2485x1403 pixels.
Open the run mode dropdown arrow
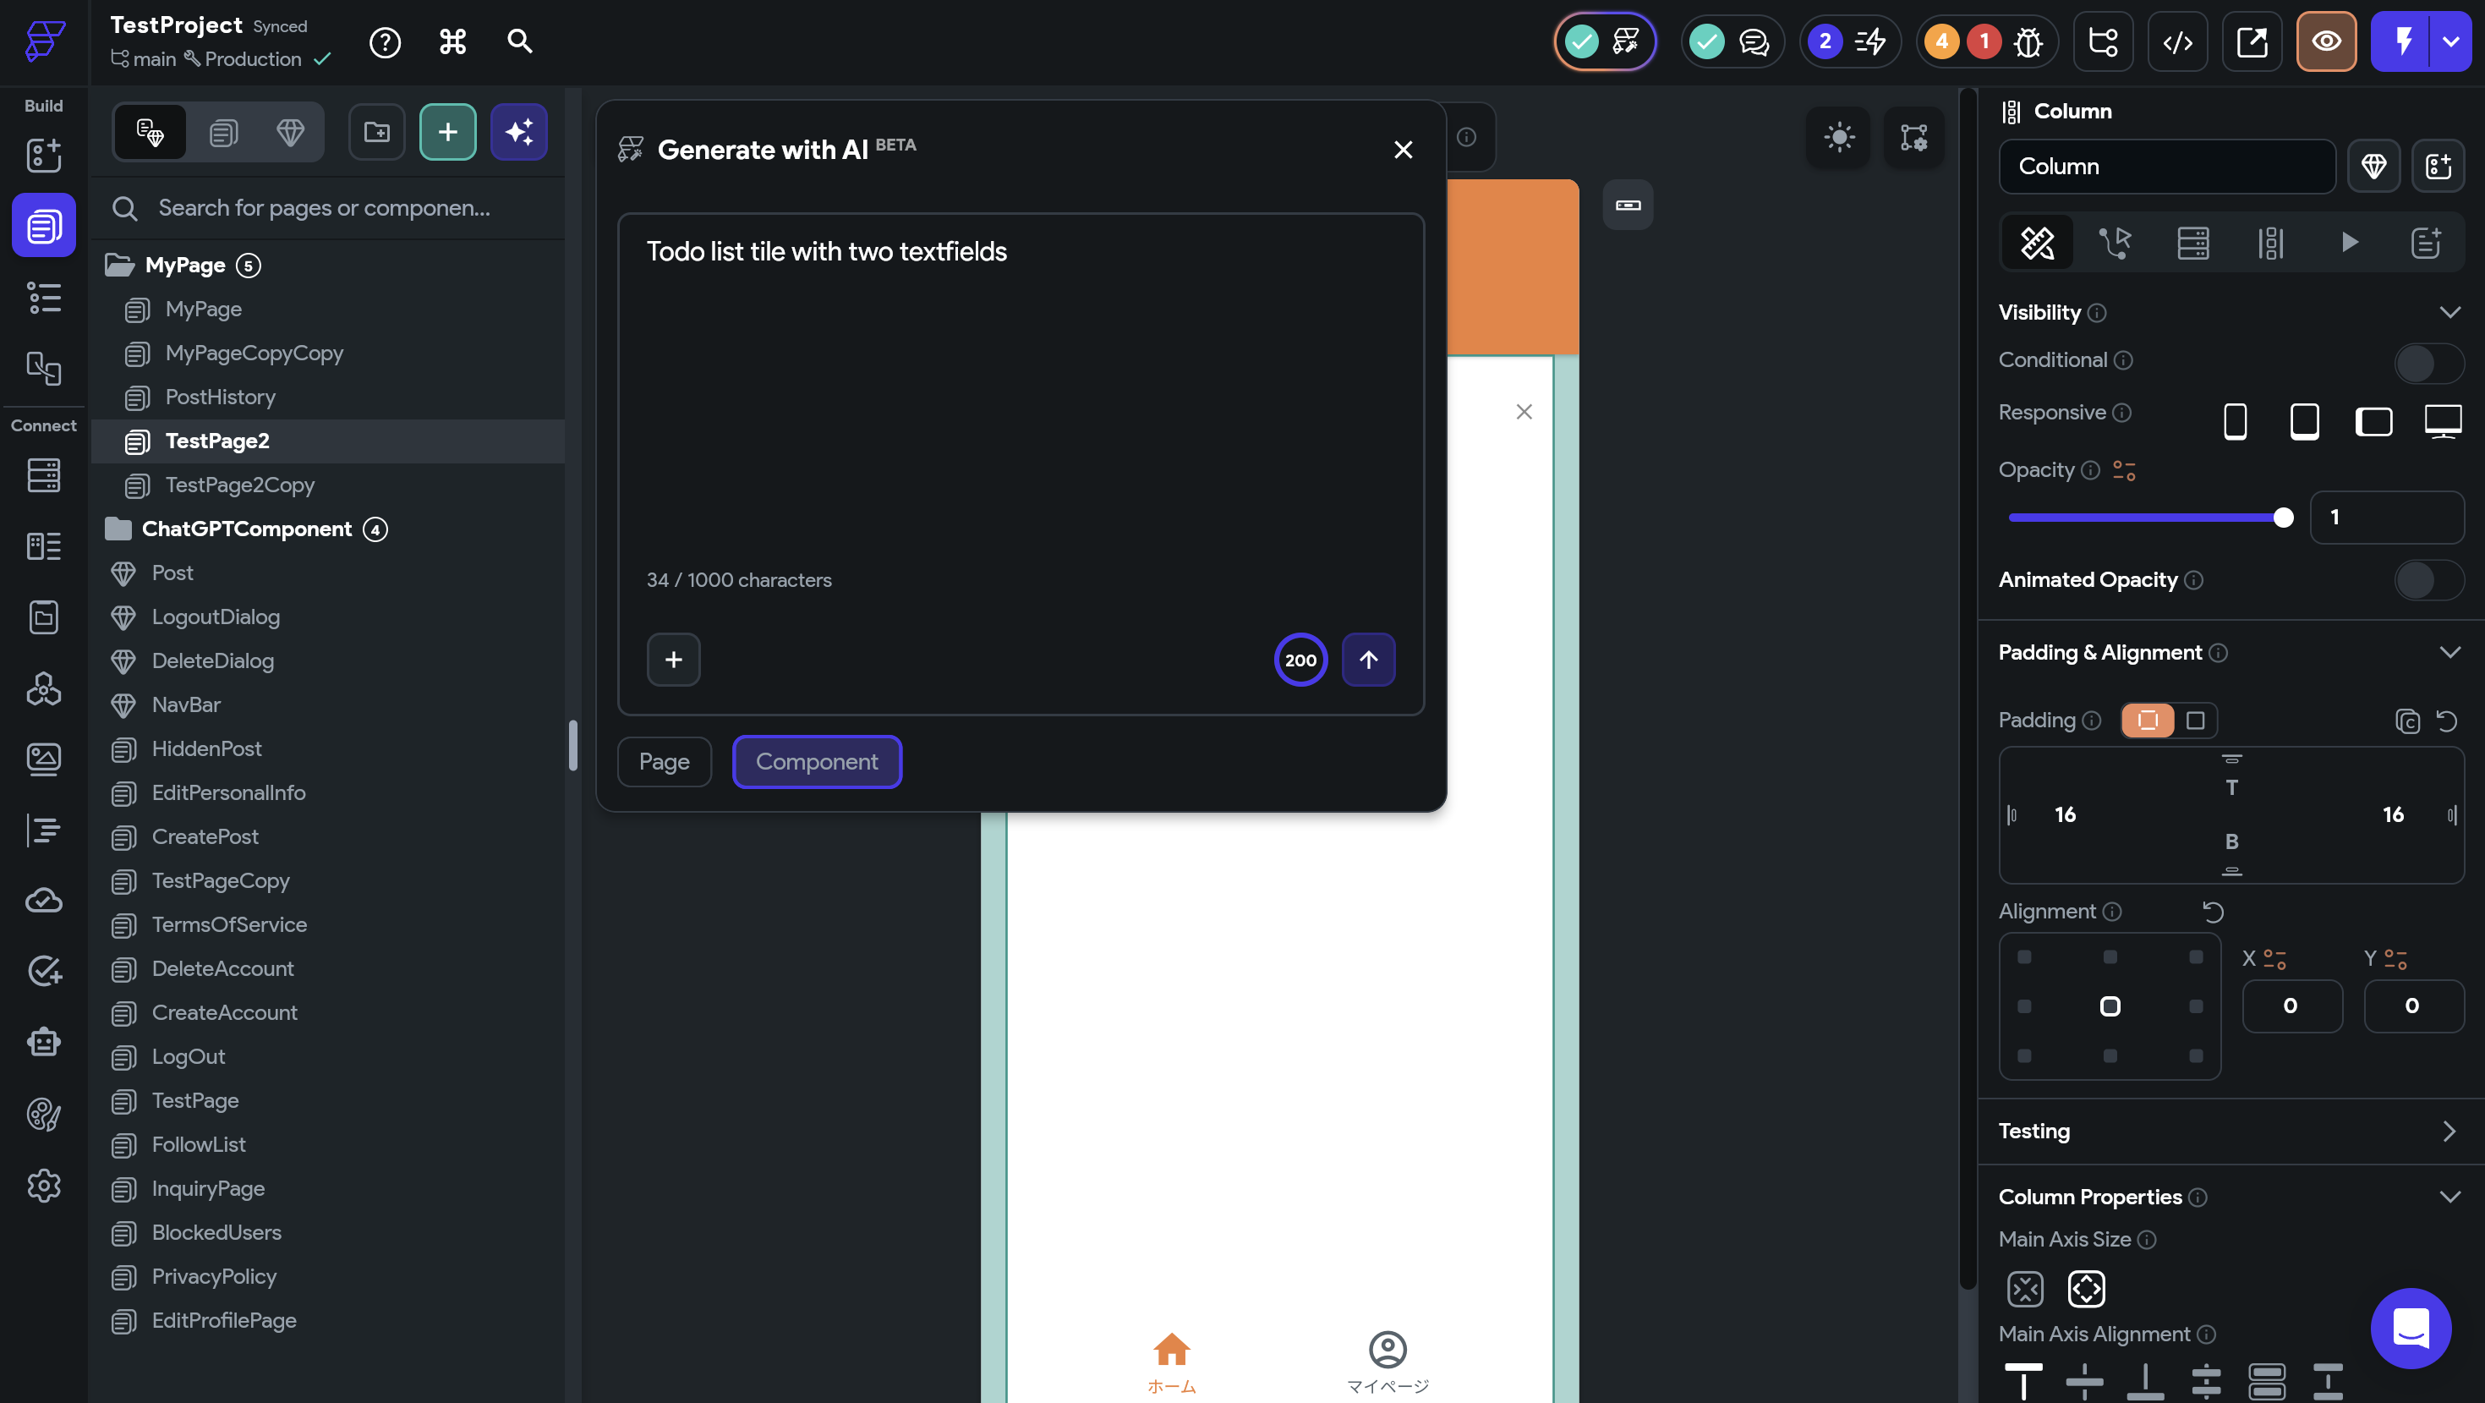tap(2451, 41)
